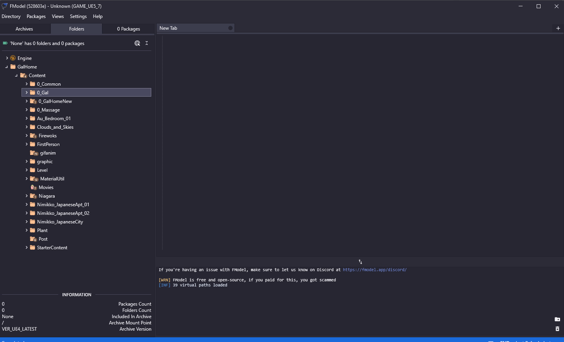Expand the graphic folder
This screenshot has width=564, height=342.
(27, 161)
